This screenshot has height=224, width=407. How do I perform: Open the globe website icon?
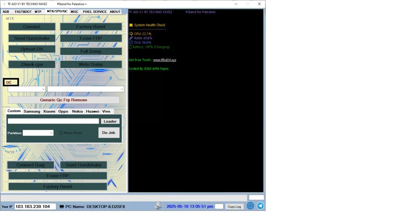click(250, 206)
